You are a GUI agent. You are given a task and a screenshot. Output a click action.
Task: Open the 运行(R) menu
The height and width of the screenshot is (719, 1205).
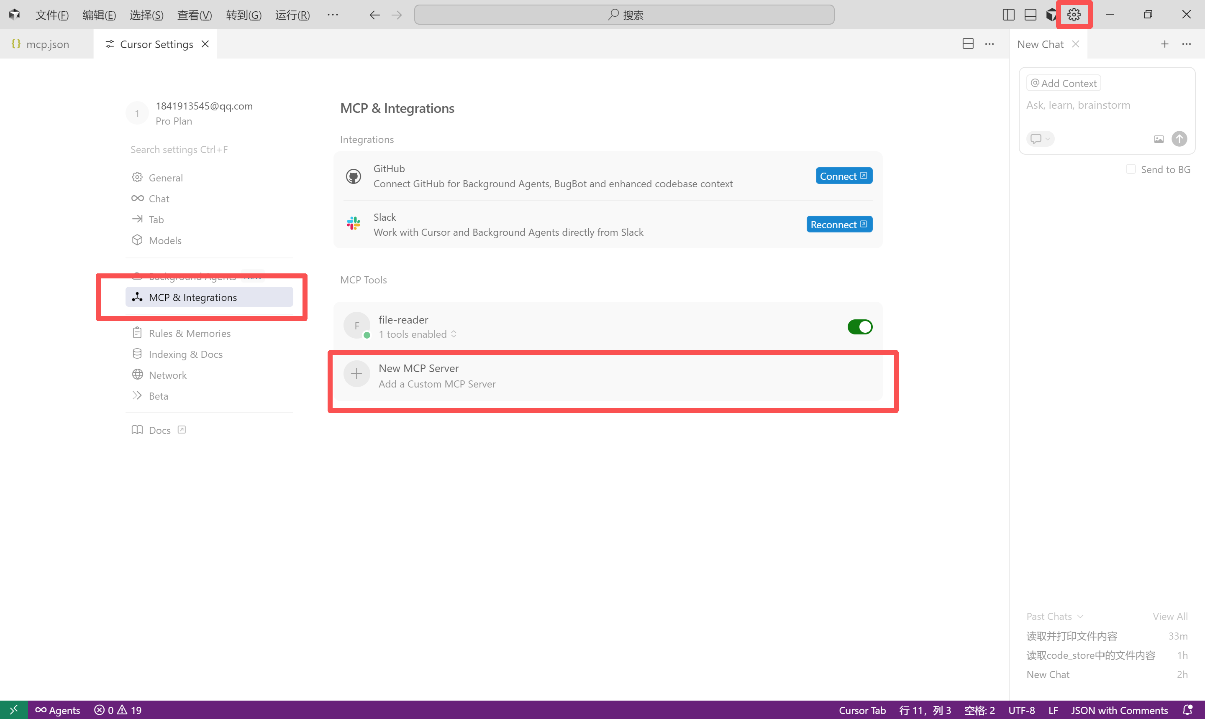292,15
